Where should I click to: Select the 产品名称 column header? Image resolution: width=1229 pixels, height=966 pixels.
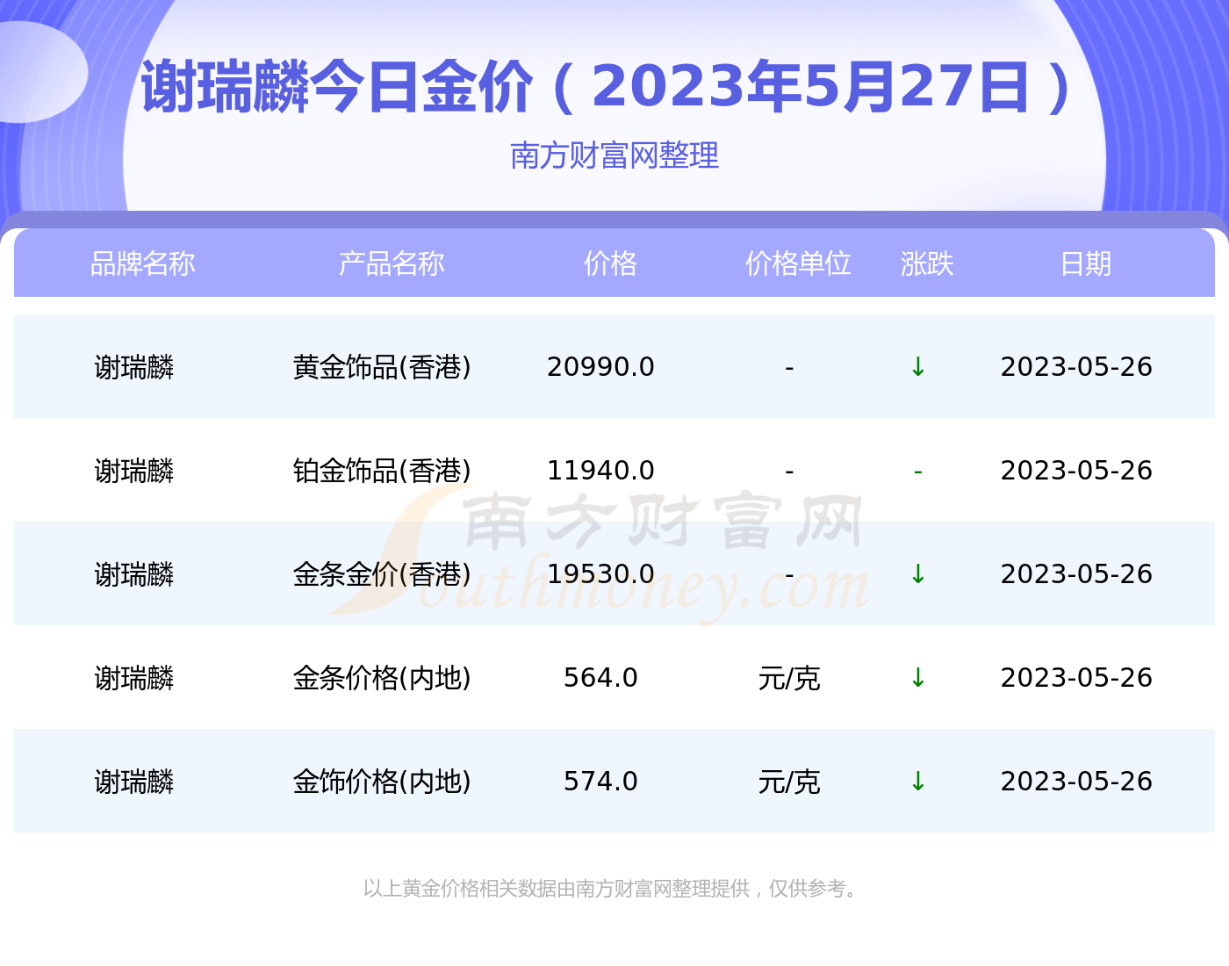coord(392,263)
